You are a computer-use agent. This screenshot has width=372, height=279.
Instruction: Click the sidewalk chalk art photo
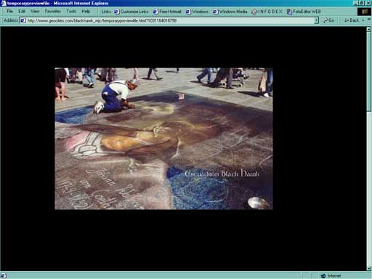point(163,139)
